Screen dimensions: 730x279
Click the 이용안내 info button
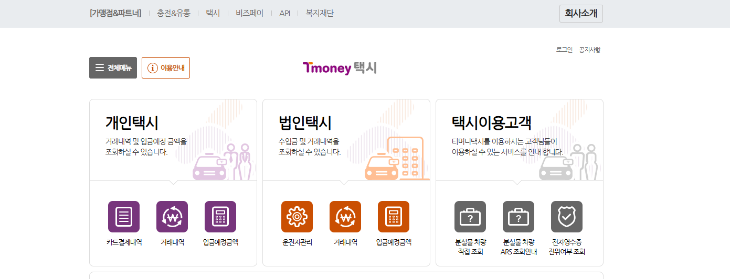click(x=166, y=68)
